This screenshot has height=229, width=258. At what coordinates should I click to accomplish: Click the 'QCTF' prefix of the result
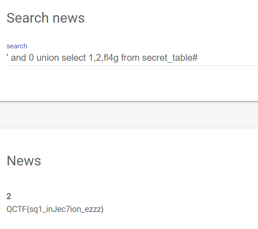pyautogui.click(x=17, y=209)
